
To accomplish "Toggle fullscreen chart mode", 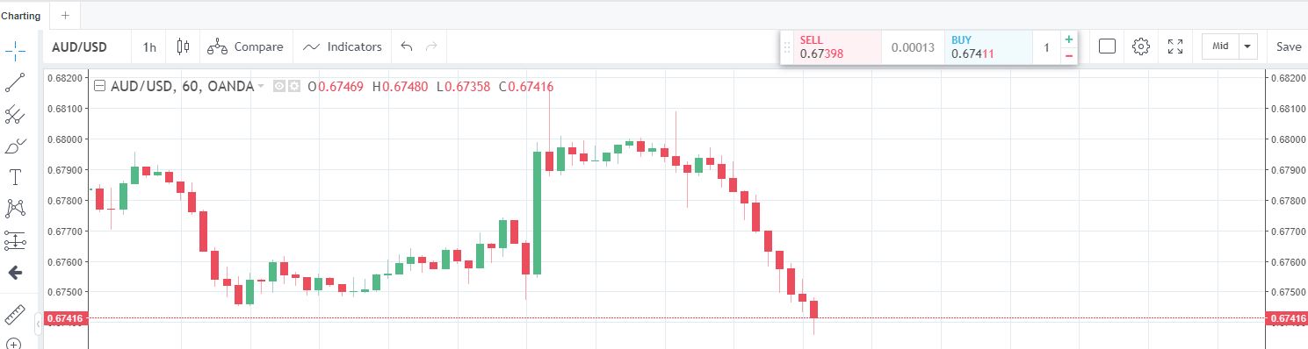I will pyautogui.click(x=1175, y=46).
